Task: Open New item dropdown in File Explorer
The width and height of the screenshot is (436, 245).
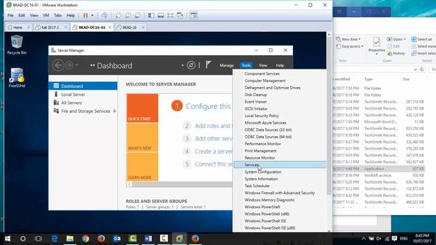Action: coord(348,39)
